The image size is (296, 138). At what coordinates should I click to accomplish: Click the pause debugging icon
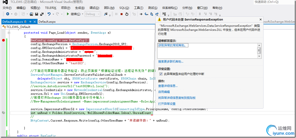(116, 14)
